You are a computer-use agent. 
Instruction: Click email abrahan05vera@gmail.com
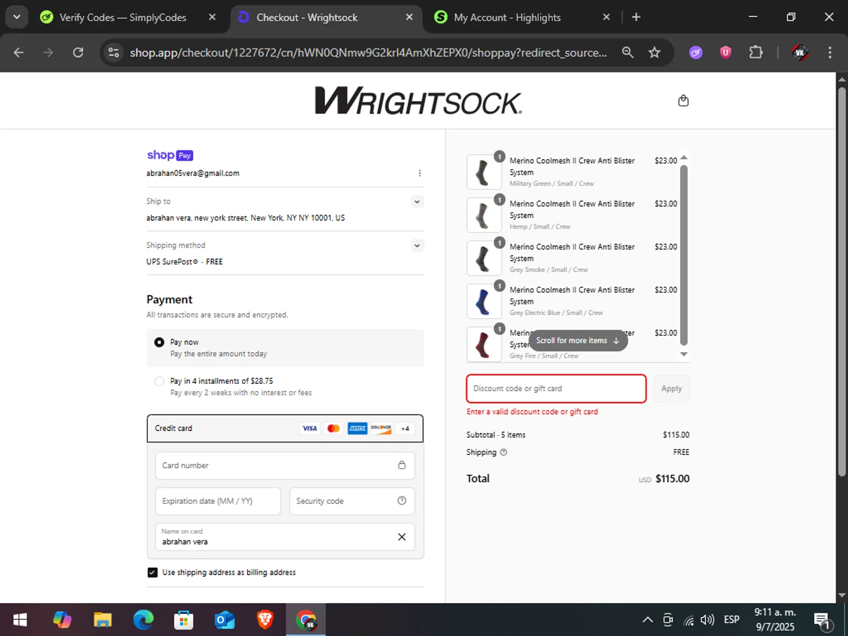(193, 173)
